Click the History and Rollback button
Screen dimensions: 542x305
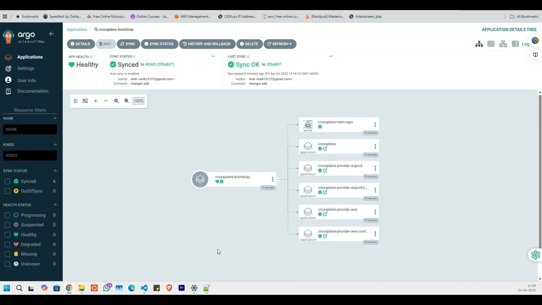207,44
